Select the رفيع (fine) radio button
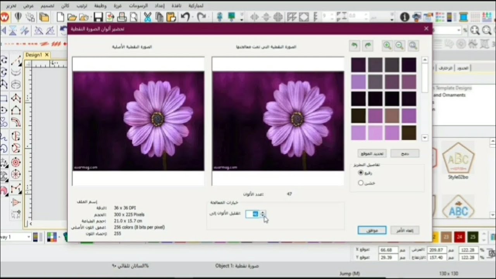Image resolution: width=496 pixels, height=279 pixels. click(x=361, y=173)
